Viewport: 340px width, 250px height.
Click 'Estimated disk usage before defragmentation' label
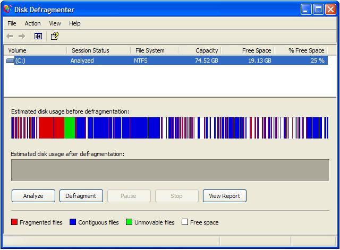pyautogui.click(x=70, y=111)
